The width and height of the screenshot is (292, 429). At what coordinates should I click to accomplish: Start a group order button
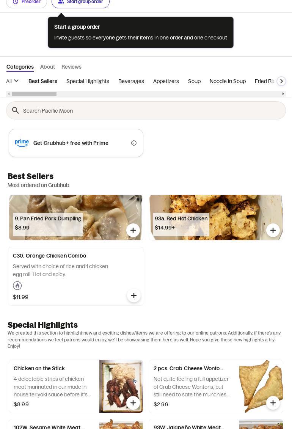pyautogui.click(x=80, y=2)
